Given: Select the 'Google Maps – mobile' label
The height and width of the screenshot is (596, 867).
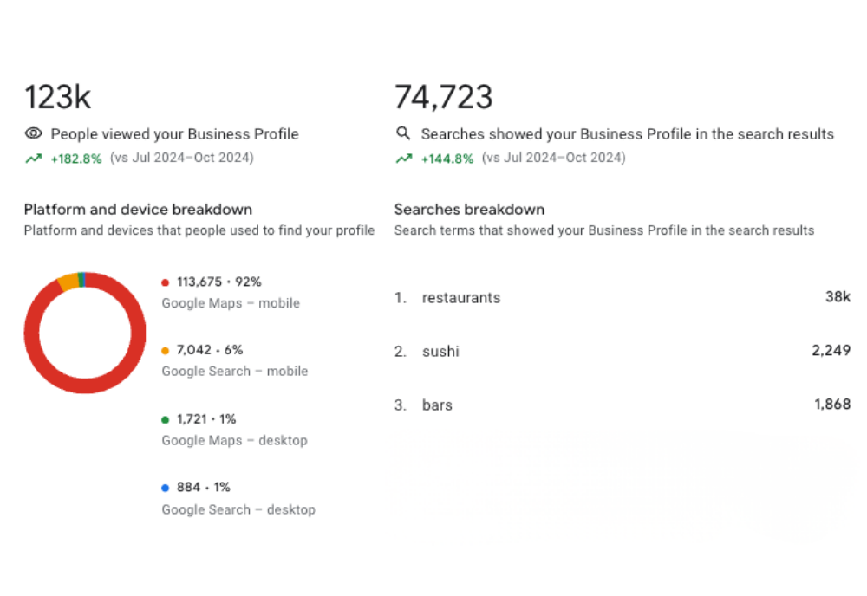Looking at the screenshot, I should pyautogui.click(x=231, y=303).
